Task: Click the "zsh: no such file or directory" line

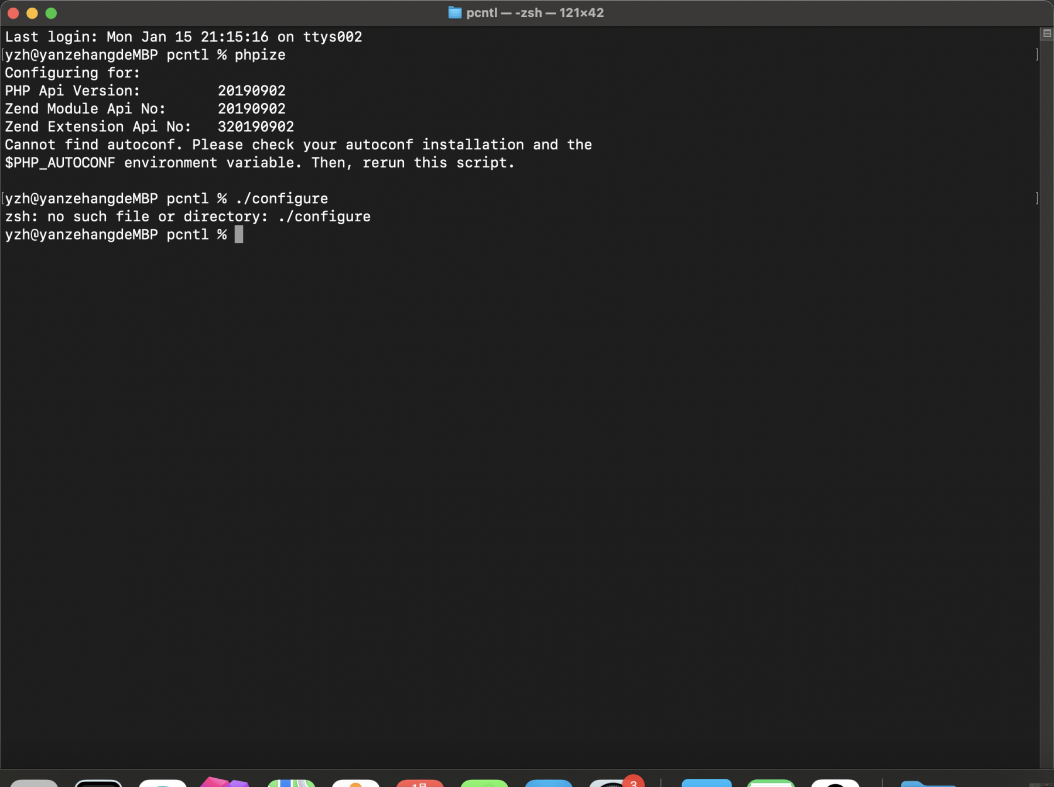Action: pyautogui.click(x=187, y=217)
